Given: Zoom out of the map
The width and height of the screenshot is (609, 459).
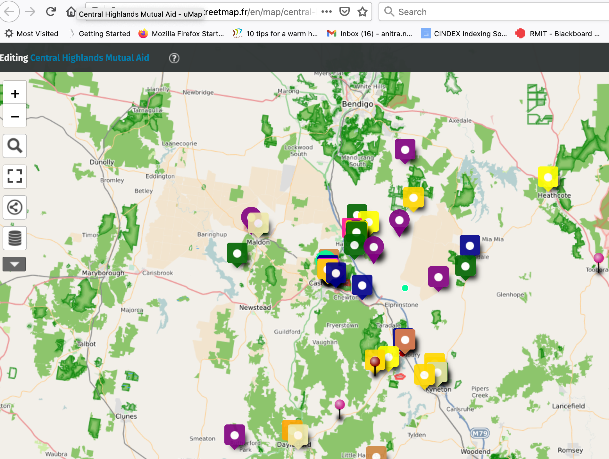Looking at the screenshot, I should tap(15, 117).
